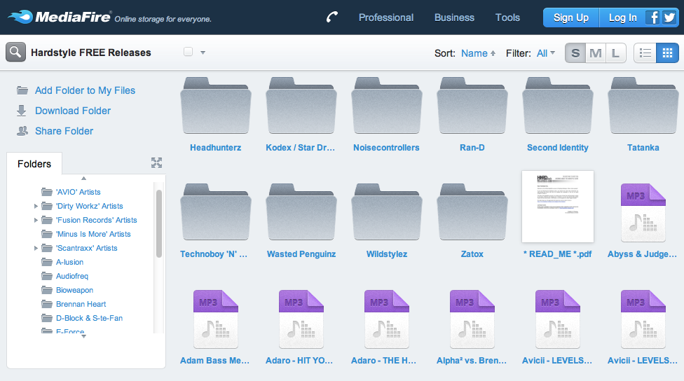
Task: Set thumbnail size to Medium
Action: (x=596, y=53)
